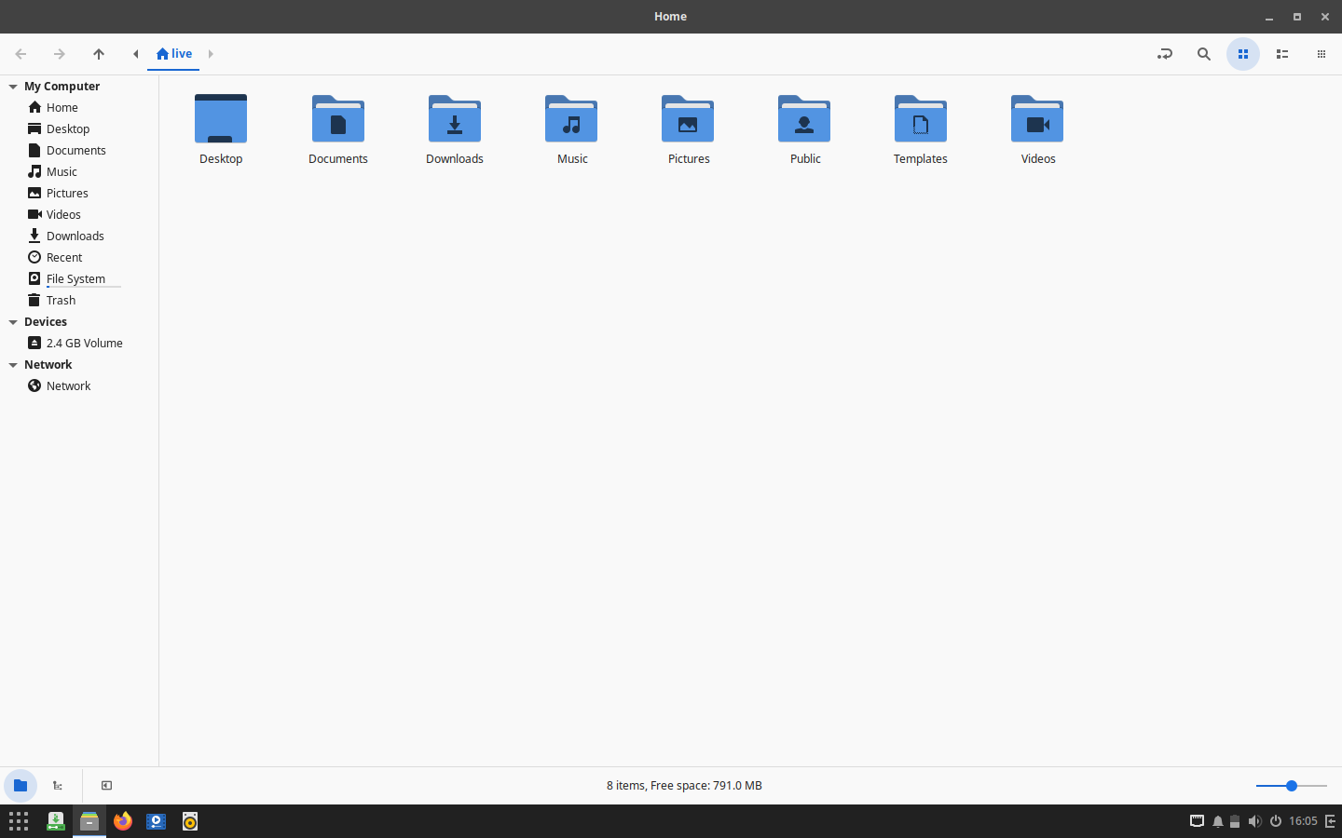Screen dimensions: 1342x838
Task: Switch to compact list view mode
Action: [1281, 54]
